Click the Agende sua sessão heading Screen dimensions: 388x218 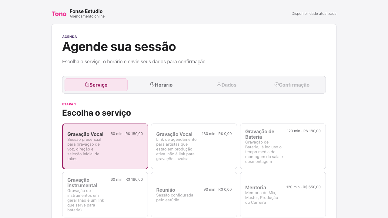(119, 47)
